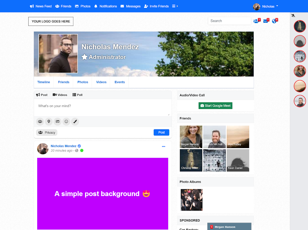Toggle the muted bell icon in chat sidebar
Image resolution: width=308 pixels, height=230 pixels.
point(293,16)
